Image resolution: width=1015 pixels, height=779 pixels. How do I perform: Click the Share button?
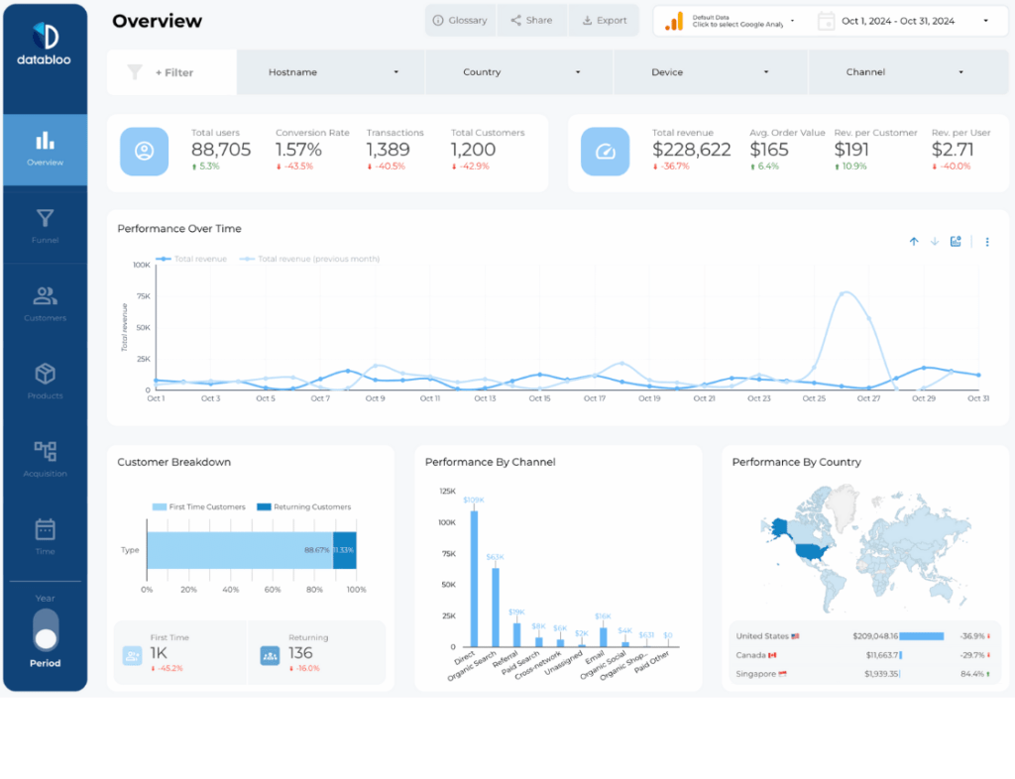click(531, 21)
